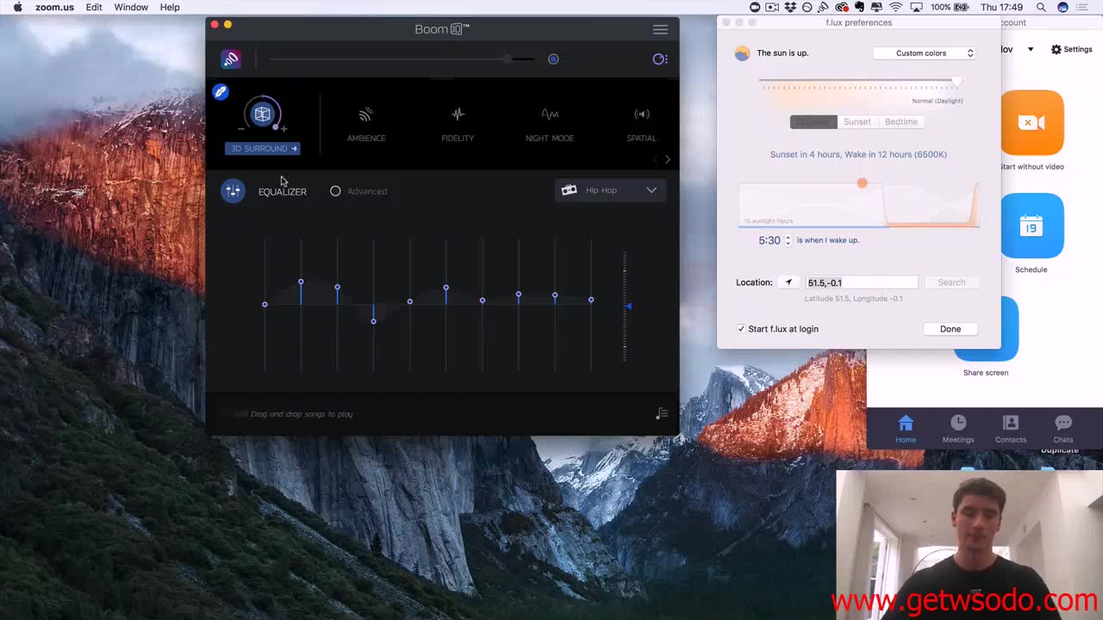Open the Boom 3D output device selector icon
This screenshot has height=620, width=1103.
point(660,59)
